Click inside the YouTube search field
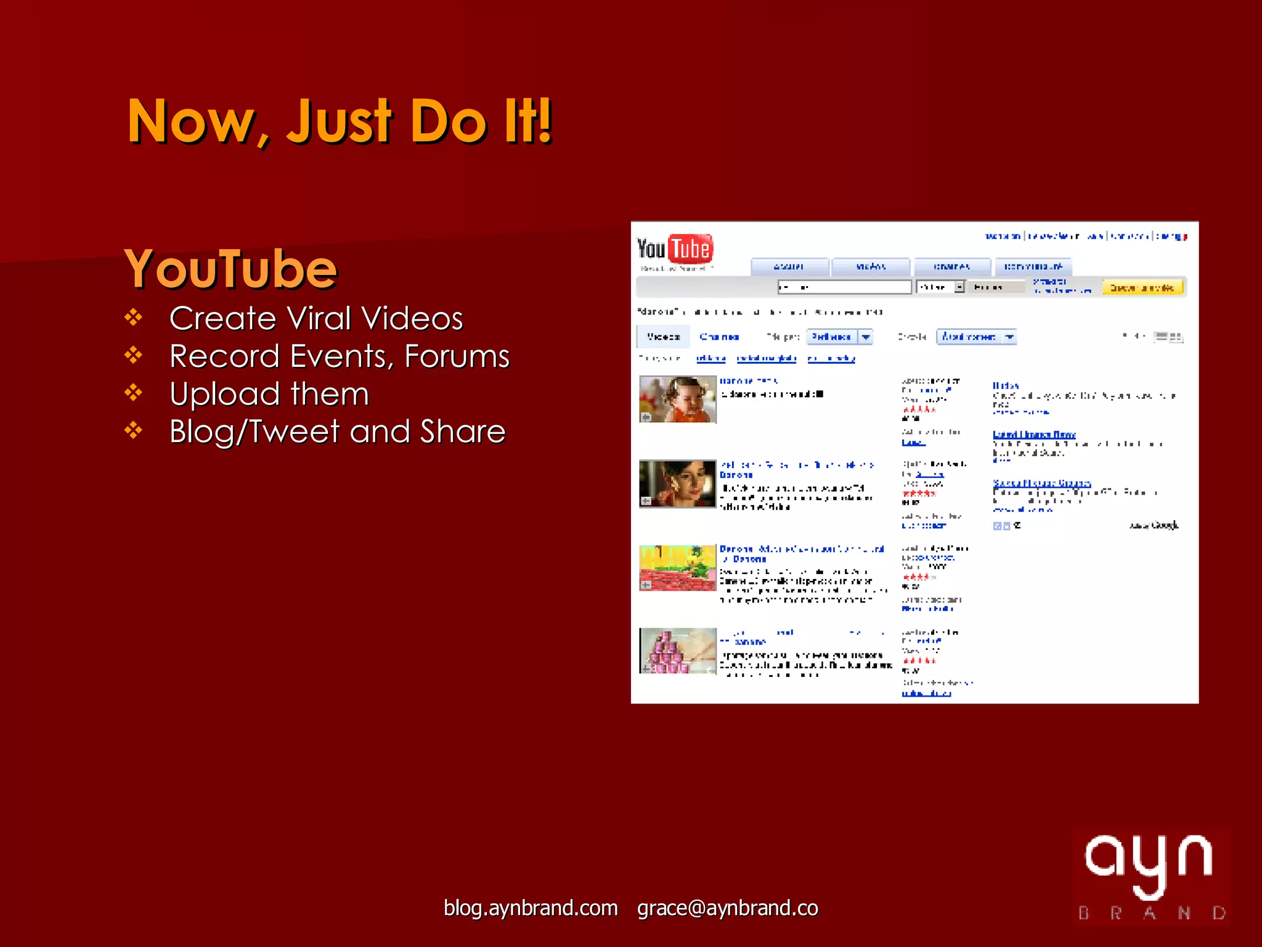1262x947 pixels. tap(844, 287)
